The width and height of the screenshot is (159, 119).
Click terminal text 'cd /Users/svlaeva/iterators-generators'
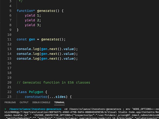(x=93, y=109)
